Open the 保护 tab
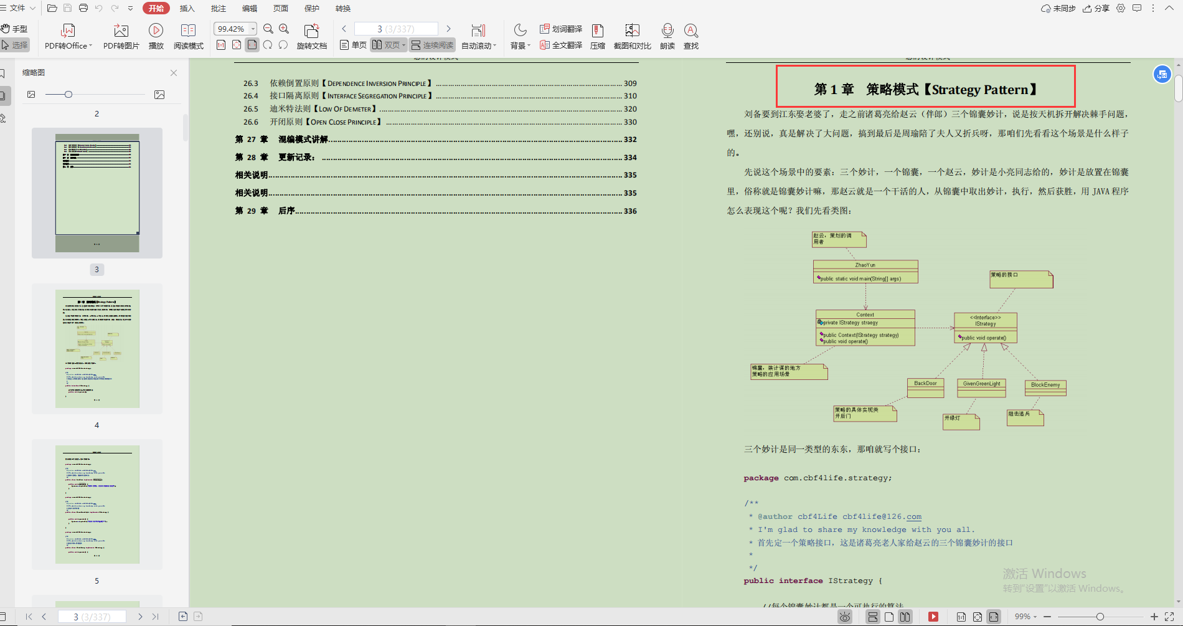Screen dimensions: 1183x626 [312, 8]
